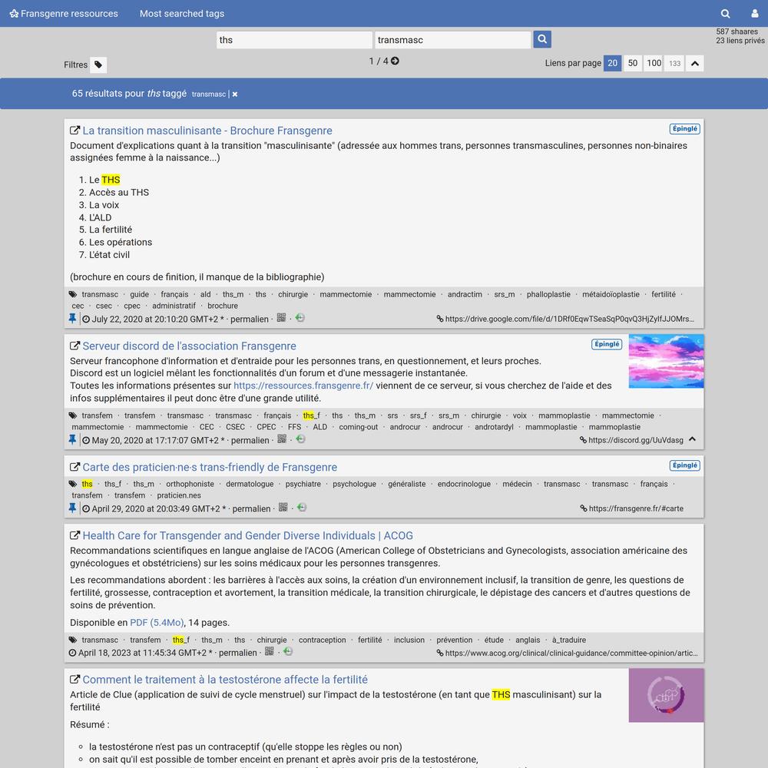The width and height of the screenshot is (768, 768).
Task: Open "Serveur discord de l'association Fransgenre" title
Action: 189,346
